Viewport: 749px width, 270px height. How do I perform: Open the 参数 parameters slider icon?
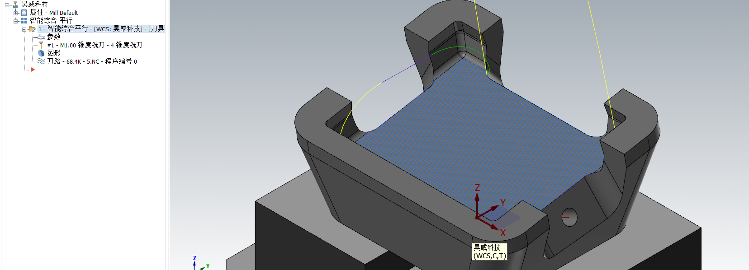pos(41,37)
